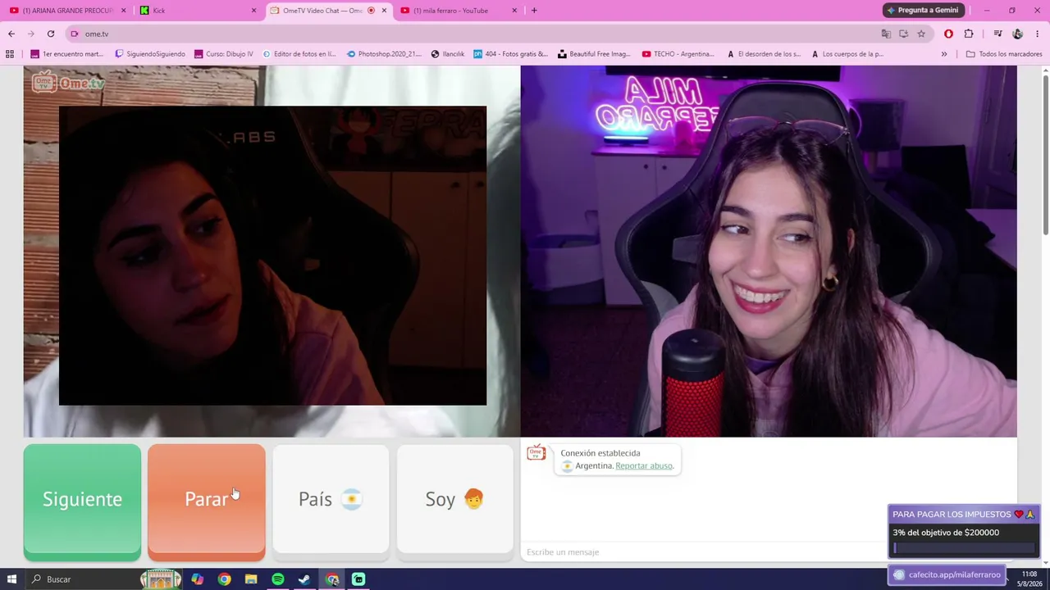The image size is (1050, 590).
Task: Open the Beautiful Free Imag... bookmark
Action: (x=595, y=54)
